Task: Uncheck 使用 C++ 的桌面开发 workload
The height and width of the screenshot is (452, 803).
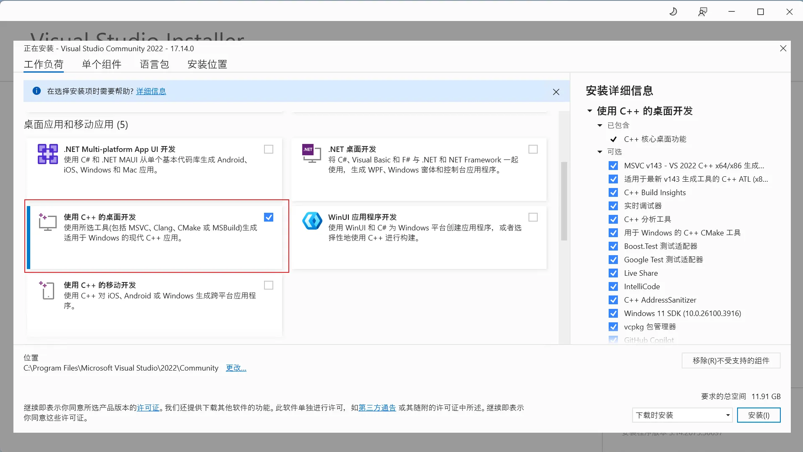Action: click(x=269, y=217)
